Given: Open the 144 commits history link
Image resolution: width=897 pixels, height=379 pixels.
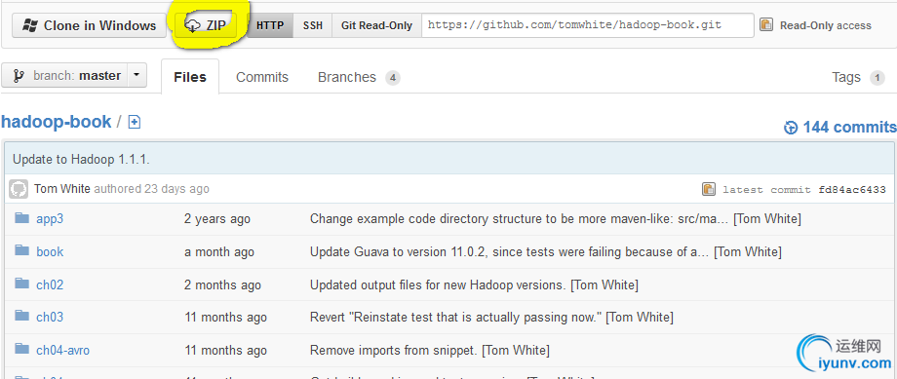Looking at the screenshot, I should (x=840, y=127).
